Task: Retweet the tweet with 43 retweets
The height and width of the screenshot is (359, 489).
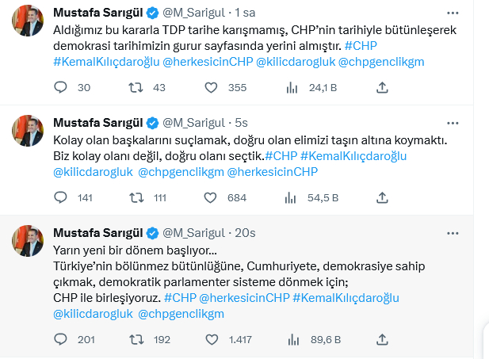Action: tap(137, 89)
